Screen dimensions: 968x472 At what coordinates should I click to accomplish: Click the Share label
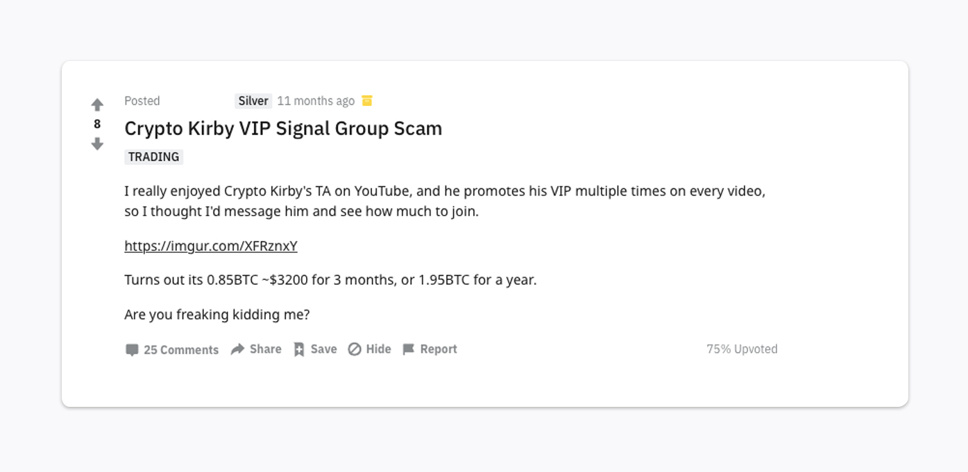pos(265,349)
